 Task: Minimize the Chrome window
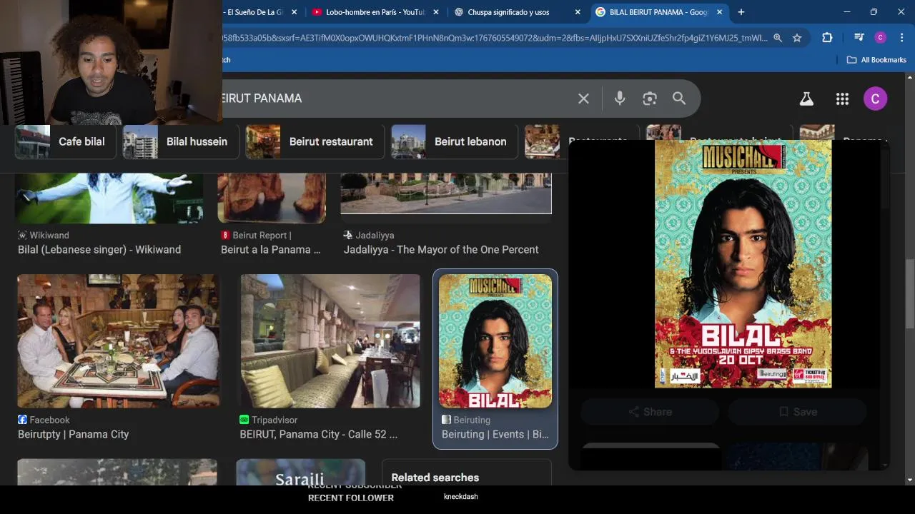point(846,12)
